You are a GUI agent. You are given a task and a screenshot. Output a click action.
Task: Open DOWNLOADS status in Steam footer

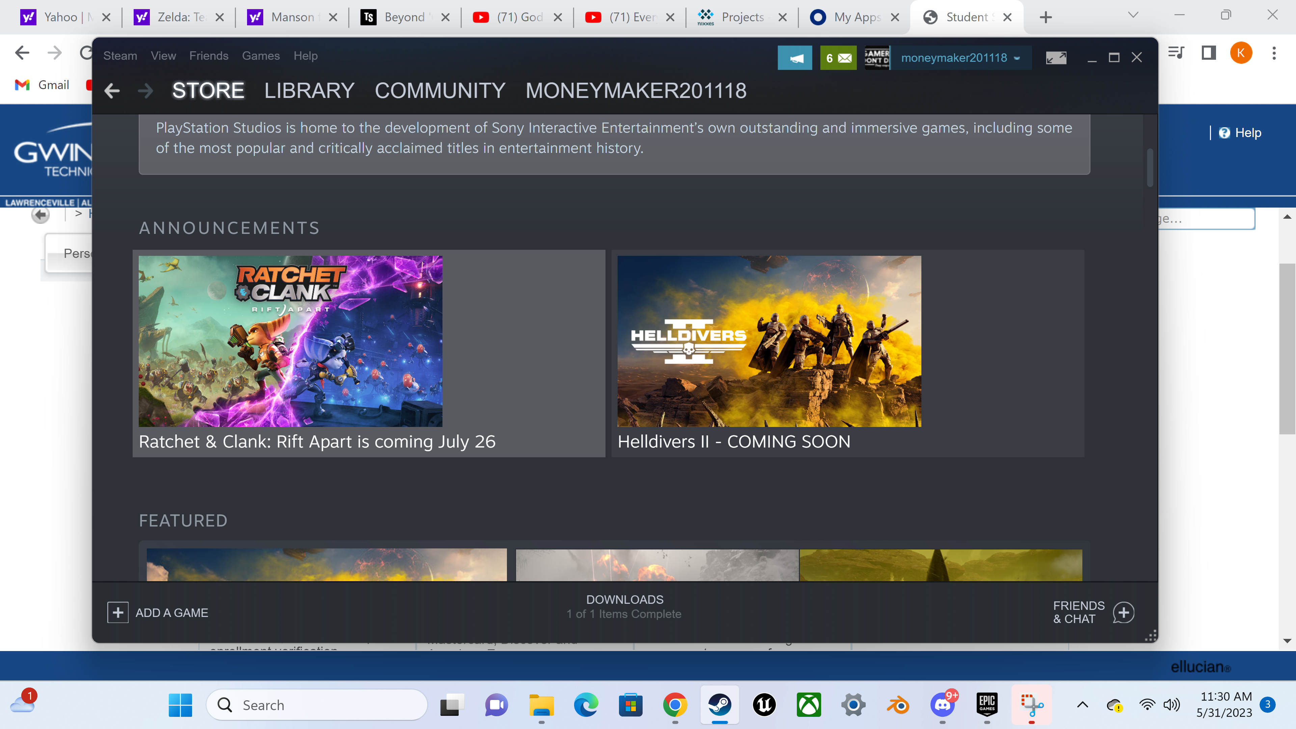624,607
